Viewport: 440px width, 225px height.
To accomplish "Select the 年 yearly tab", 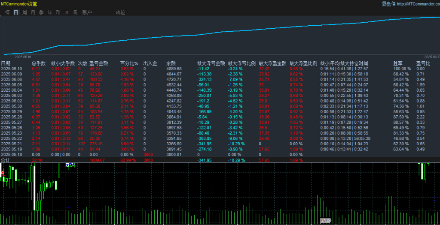I will pos(50,12).
